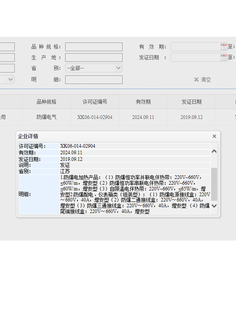
Task: Click the 许可证编号 column header
Action: coord(95,102)
